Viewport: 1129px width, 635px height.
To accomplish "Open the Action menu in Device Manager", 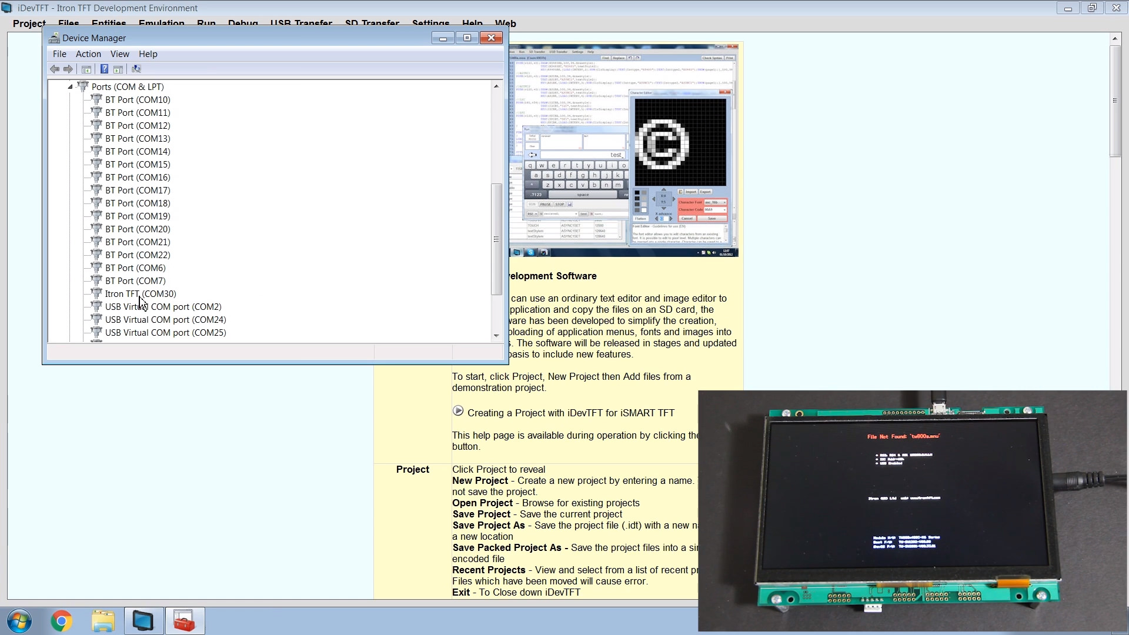I will click(x=88, y=54).
